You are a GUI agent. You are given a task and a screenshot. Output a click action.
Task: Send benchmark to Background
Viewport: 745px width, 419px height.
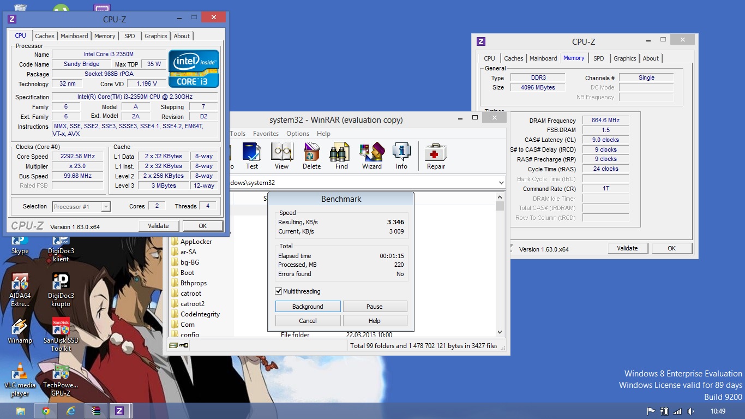(x=308, y=307)
